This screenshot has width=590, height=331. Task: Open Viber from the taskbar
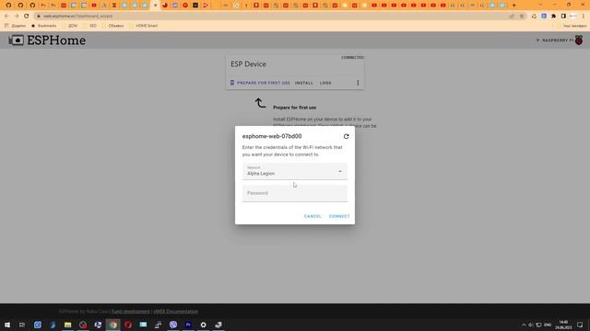[x=173, y=325]
